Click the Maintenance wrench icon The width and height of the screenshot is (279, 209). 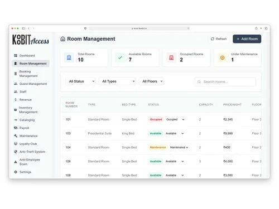tap(16, 136)
